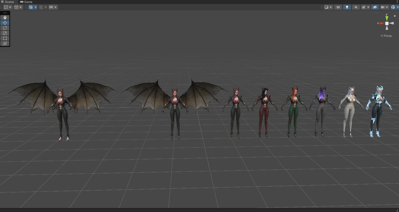Open the Scene window kebab menu

pyautogui.click(x=397, y=2)
